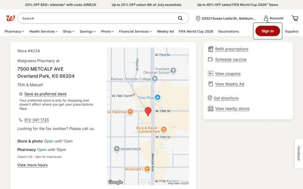Switch language to Español
This screenshot has height=189, width=303.
tap(292, 32)
